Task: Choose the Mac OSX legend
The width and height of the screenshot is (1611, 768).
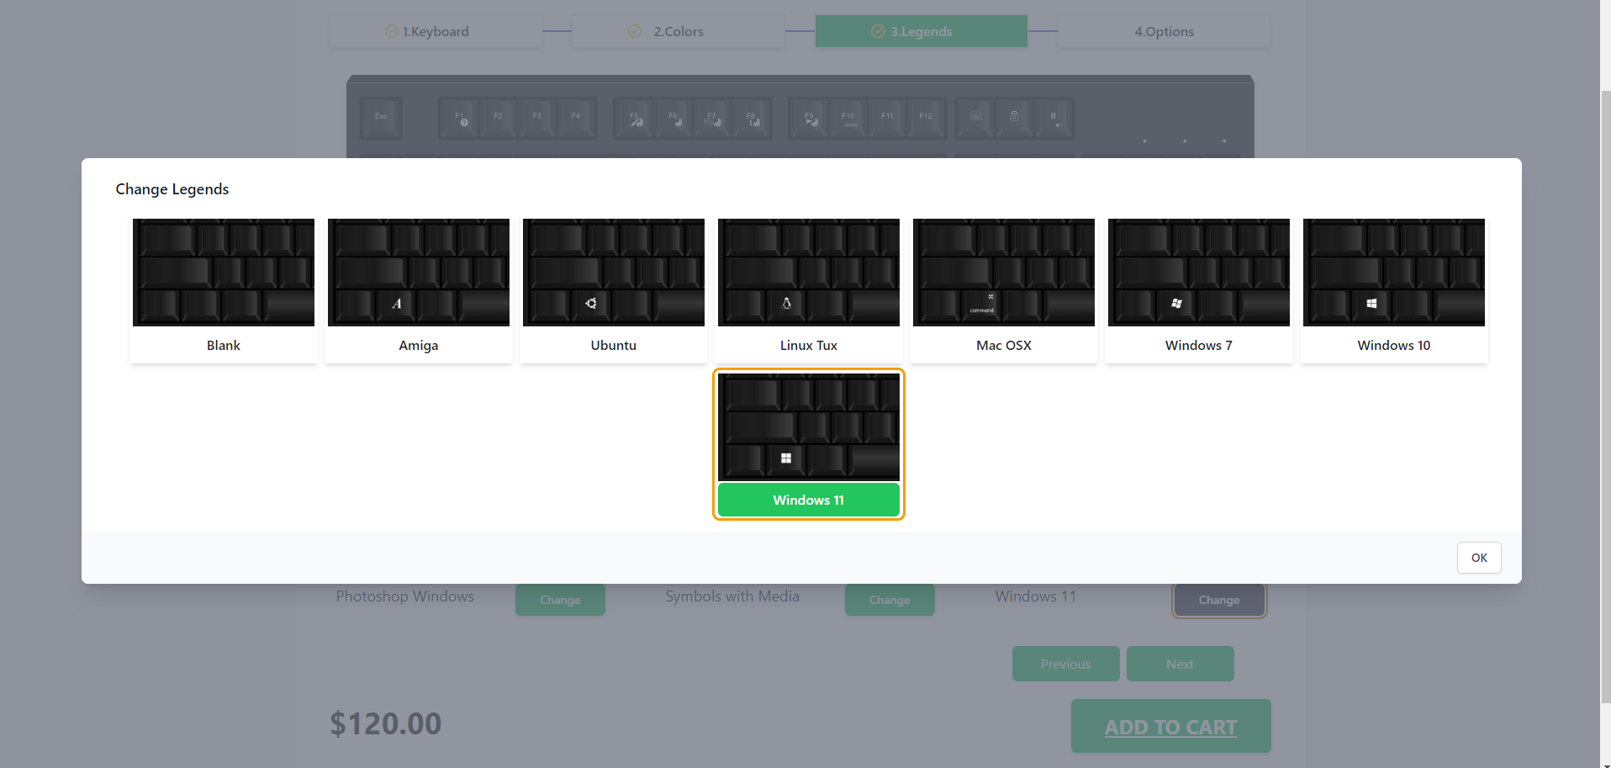Action: (1004, 290)
